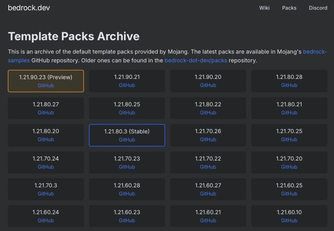Image resolution: width=334 pixels, height=231 pixels.
Task: Click GitHub link for 1.21.80.27
Action: coord(46,112)
